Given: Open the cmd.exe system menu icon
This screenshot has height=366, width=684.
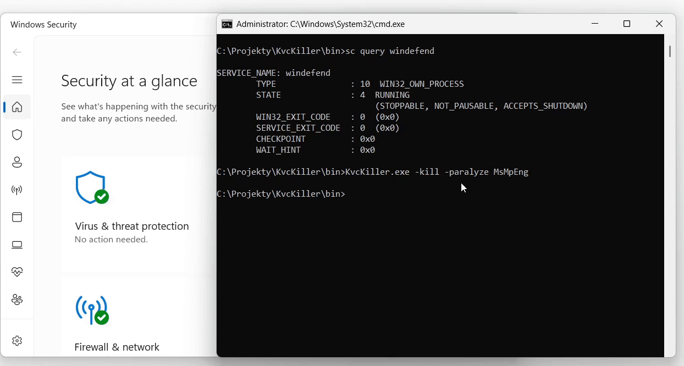Looking at the screenshot, I should (x=227, y=24).
